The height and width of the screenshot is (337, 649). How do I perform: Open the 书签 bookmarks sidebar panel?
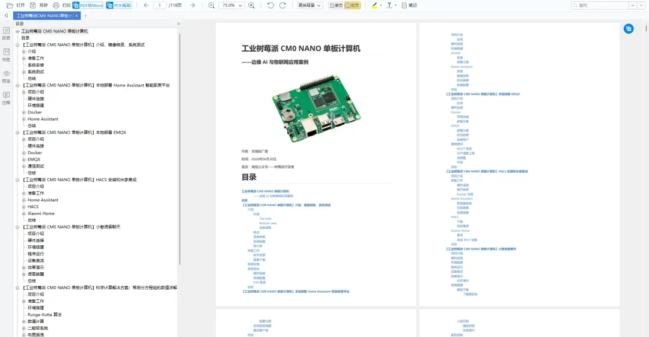6,55
